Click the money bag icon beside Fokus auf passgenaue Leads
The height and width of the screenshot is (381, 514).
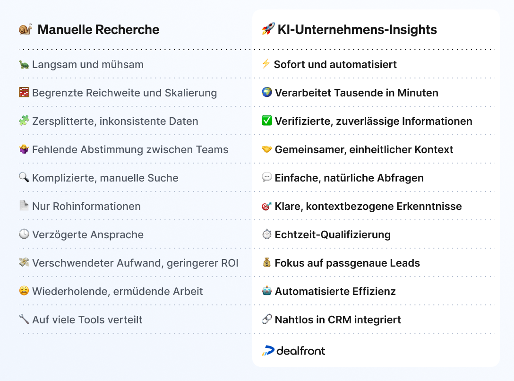coord(267,262)
